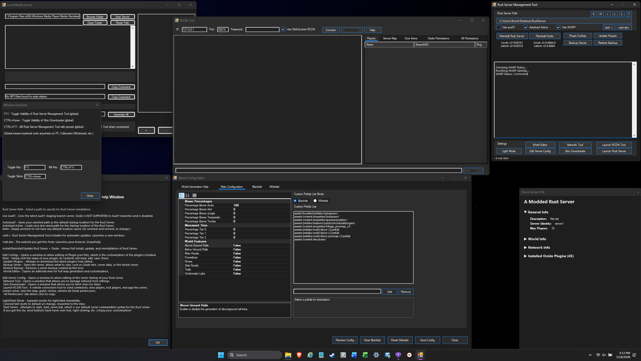Collapse the Biome Percentages group

pyautogui.click(x=181, y=201)
